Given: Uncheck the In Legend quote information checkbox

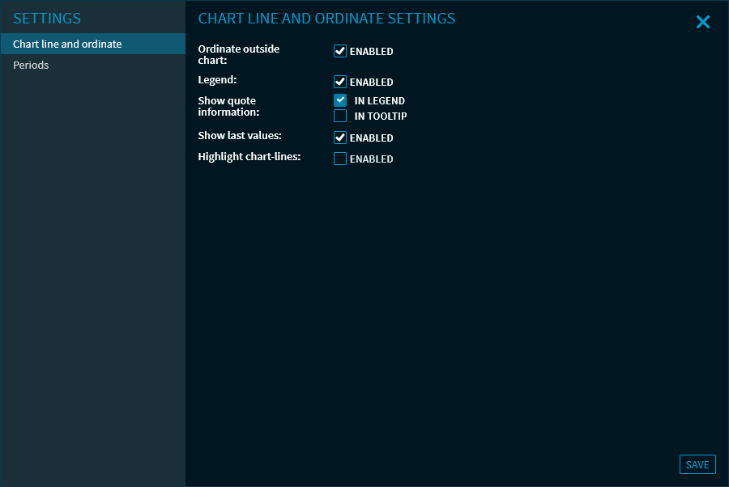Looking at the screenshot, I should (x=340, y=100).
